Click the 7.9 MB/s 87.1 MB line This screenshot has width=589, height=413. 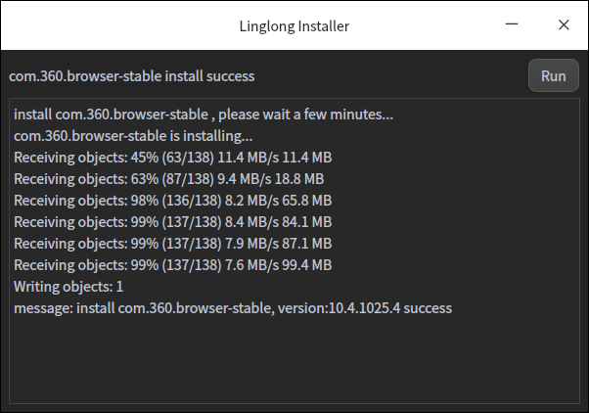point(172,244)
